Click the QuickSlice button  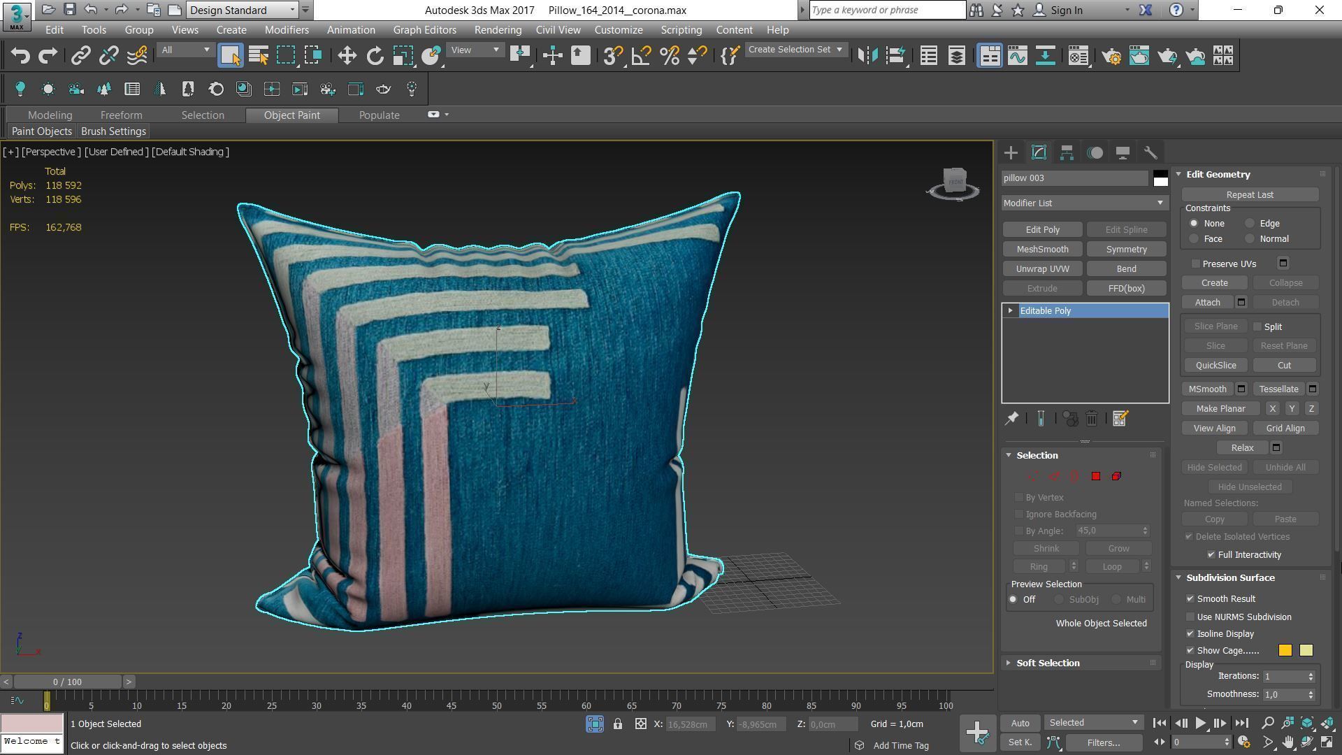(x=1215, y=366)
